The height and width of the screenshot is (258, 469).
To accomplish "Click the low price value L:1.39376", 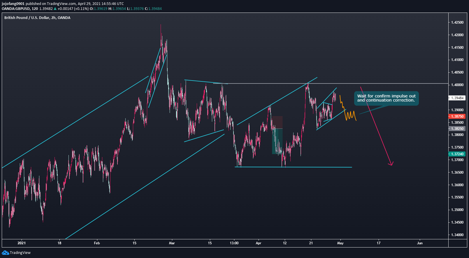I will click(x=135, y=9).
